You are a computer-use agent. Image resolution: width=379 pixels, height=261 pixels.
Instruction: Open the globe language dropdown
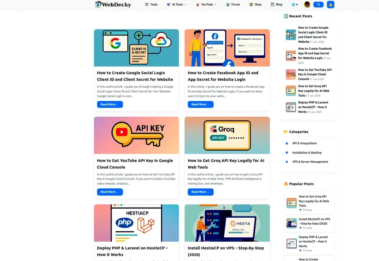295,4
